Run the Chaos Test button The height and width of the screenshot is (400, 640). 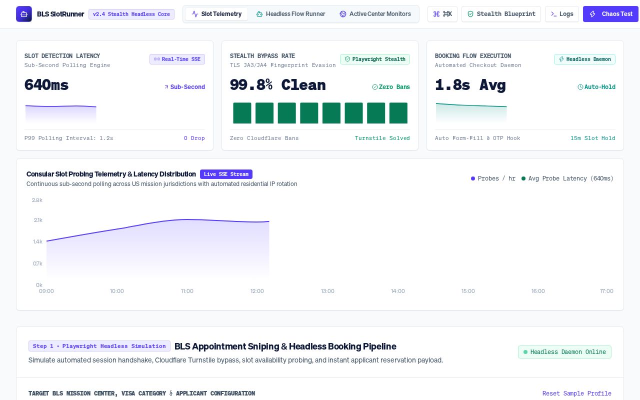[611, 14]
